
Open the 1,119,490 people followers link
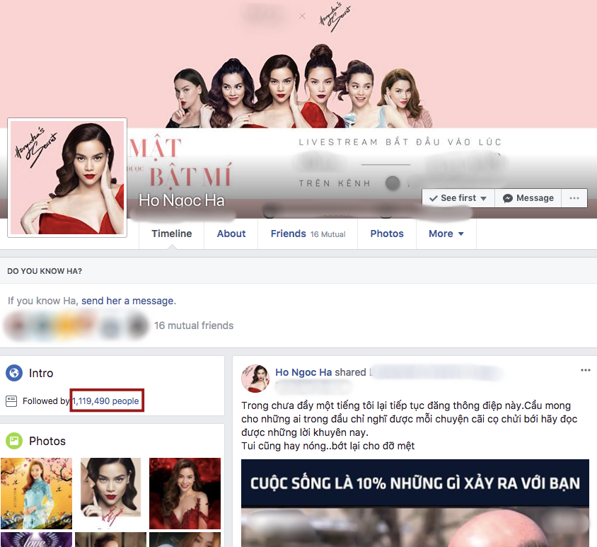pos(106,401)
